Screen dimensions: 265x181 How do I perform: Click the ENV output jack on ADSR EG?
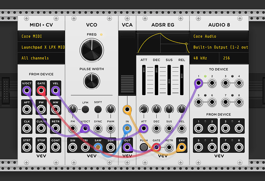point(182,147)
